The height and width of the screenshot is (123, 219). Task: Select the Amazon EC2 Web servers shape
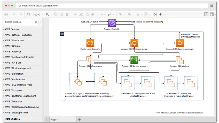coord(90,60)
